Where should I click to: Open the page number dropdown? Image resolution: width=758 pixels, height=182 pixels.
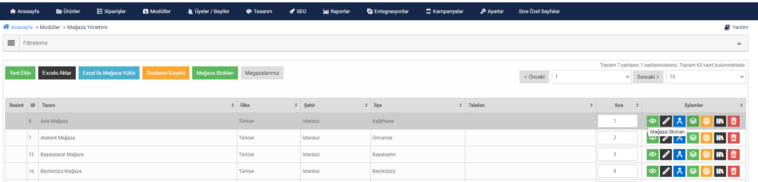click(x=591, y=77)
